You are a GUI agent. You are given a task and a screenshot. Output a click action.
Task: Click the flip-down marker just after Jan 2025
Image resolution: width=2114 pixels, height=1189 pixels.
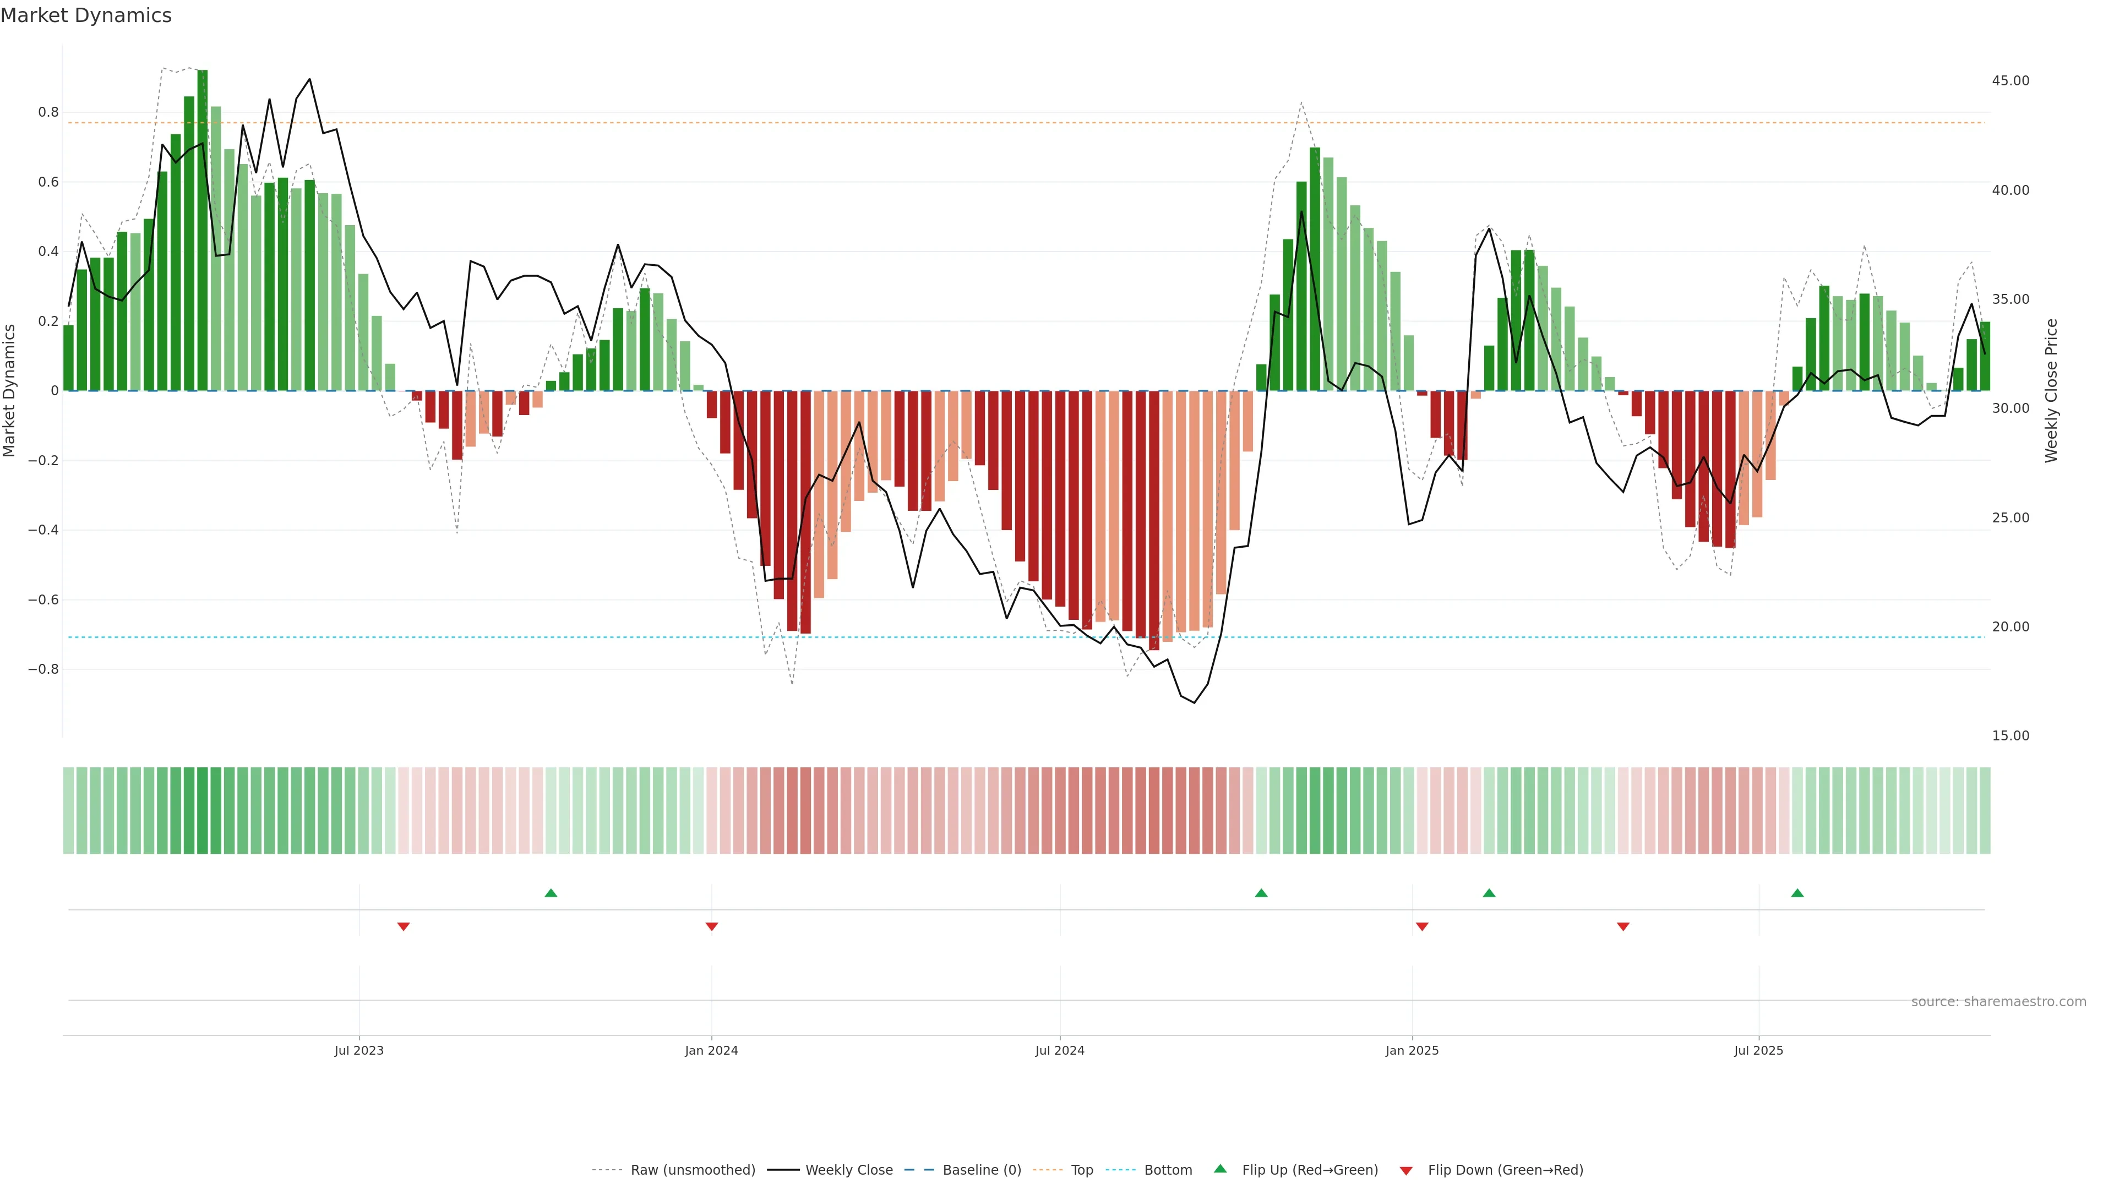tap(1422, 926)
